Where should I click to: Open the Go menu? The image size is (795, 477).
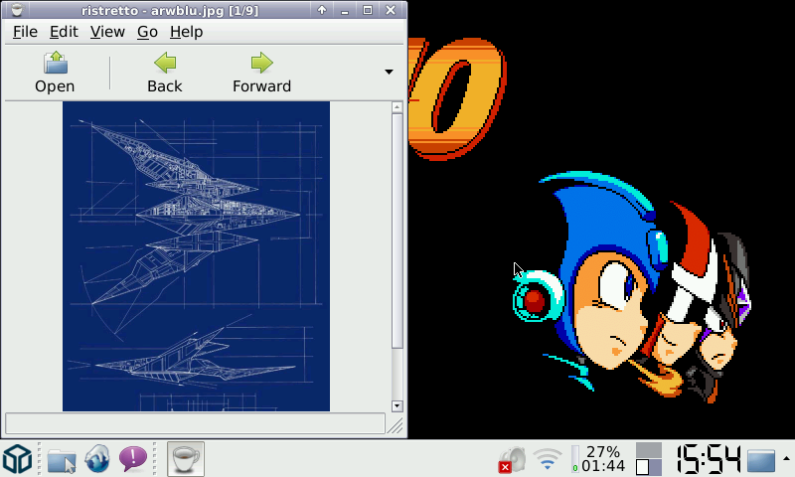click(147, 32)
